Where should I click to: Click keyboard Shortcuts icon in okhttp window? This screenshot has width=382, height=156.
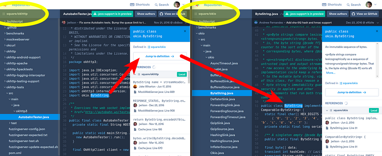(132, 5)
